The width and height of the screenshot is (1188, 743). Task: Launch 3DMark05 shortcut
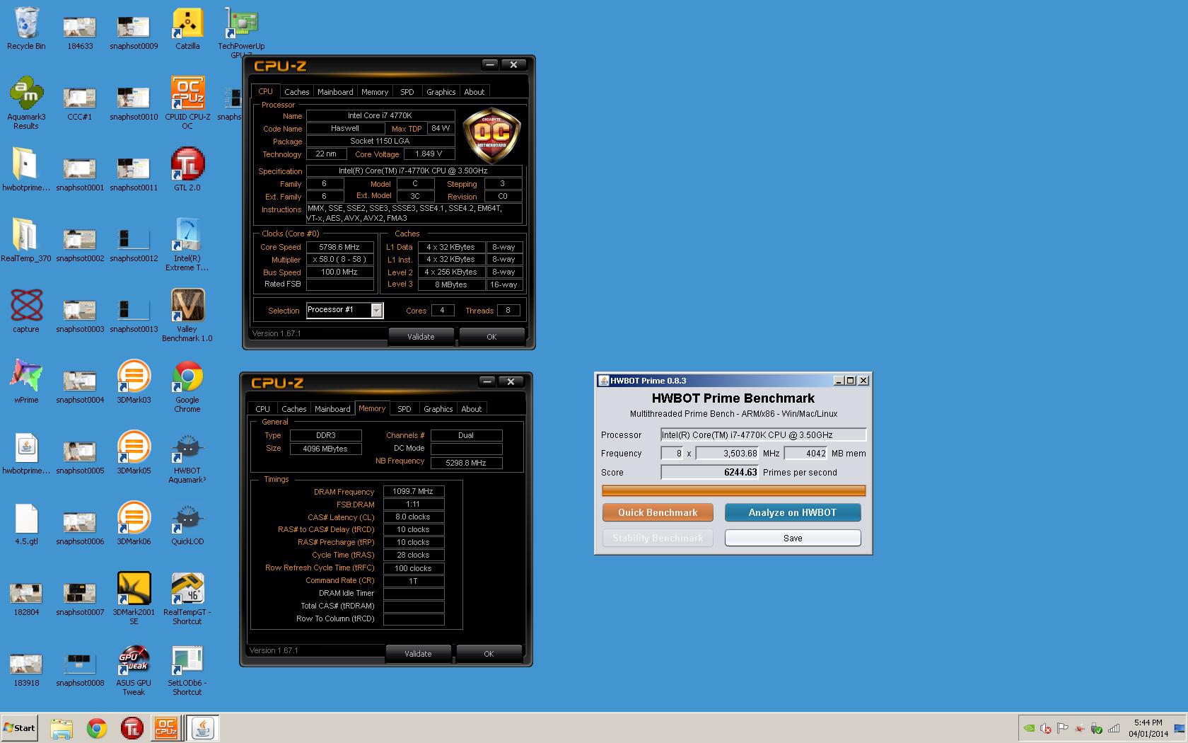pos(134,453)
